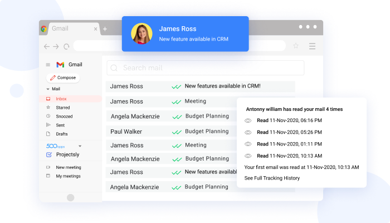Click the Gmail M logo
The height and width of the screenshot is (223, 390).
pyautogui.click(x=60, y=65)
